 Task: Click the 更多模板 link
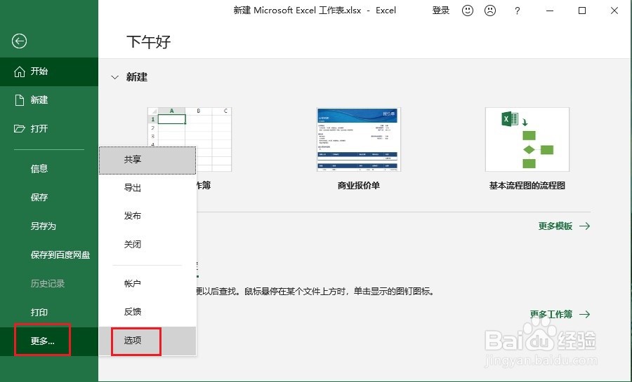pos(564,226)
